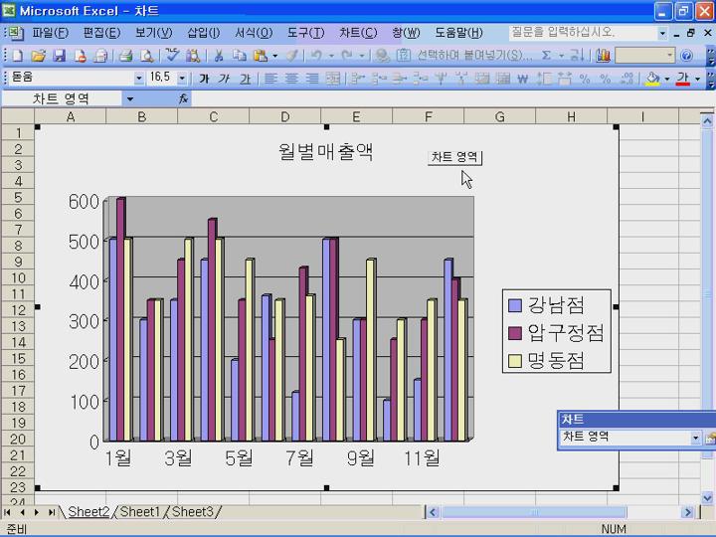Image resolution: width=716 pixels, height=537 pixels.
Task: Toggle align left
Action: [270, 79]
